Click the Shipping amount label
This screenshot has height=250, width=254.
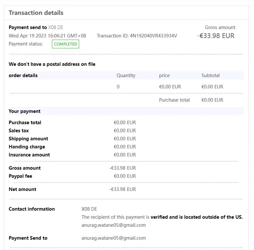point(28,139)
